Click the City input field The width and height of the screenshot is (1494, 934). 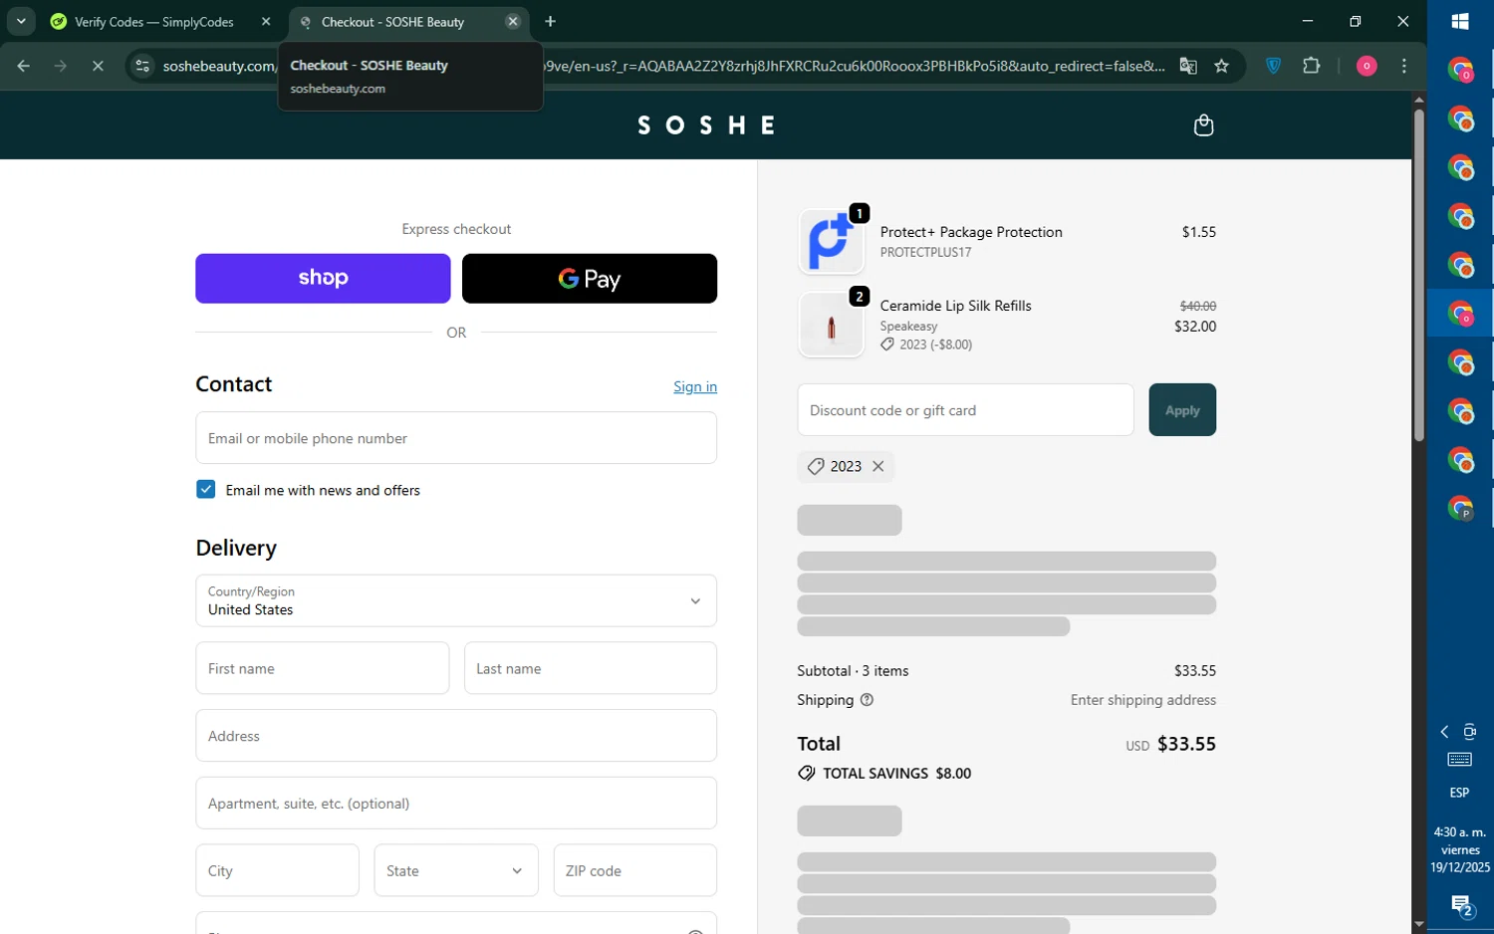coord(278,870)
